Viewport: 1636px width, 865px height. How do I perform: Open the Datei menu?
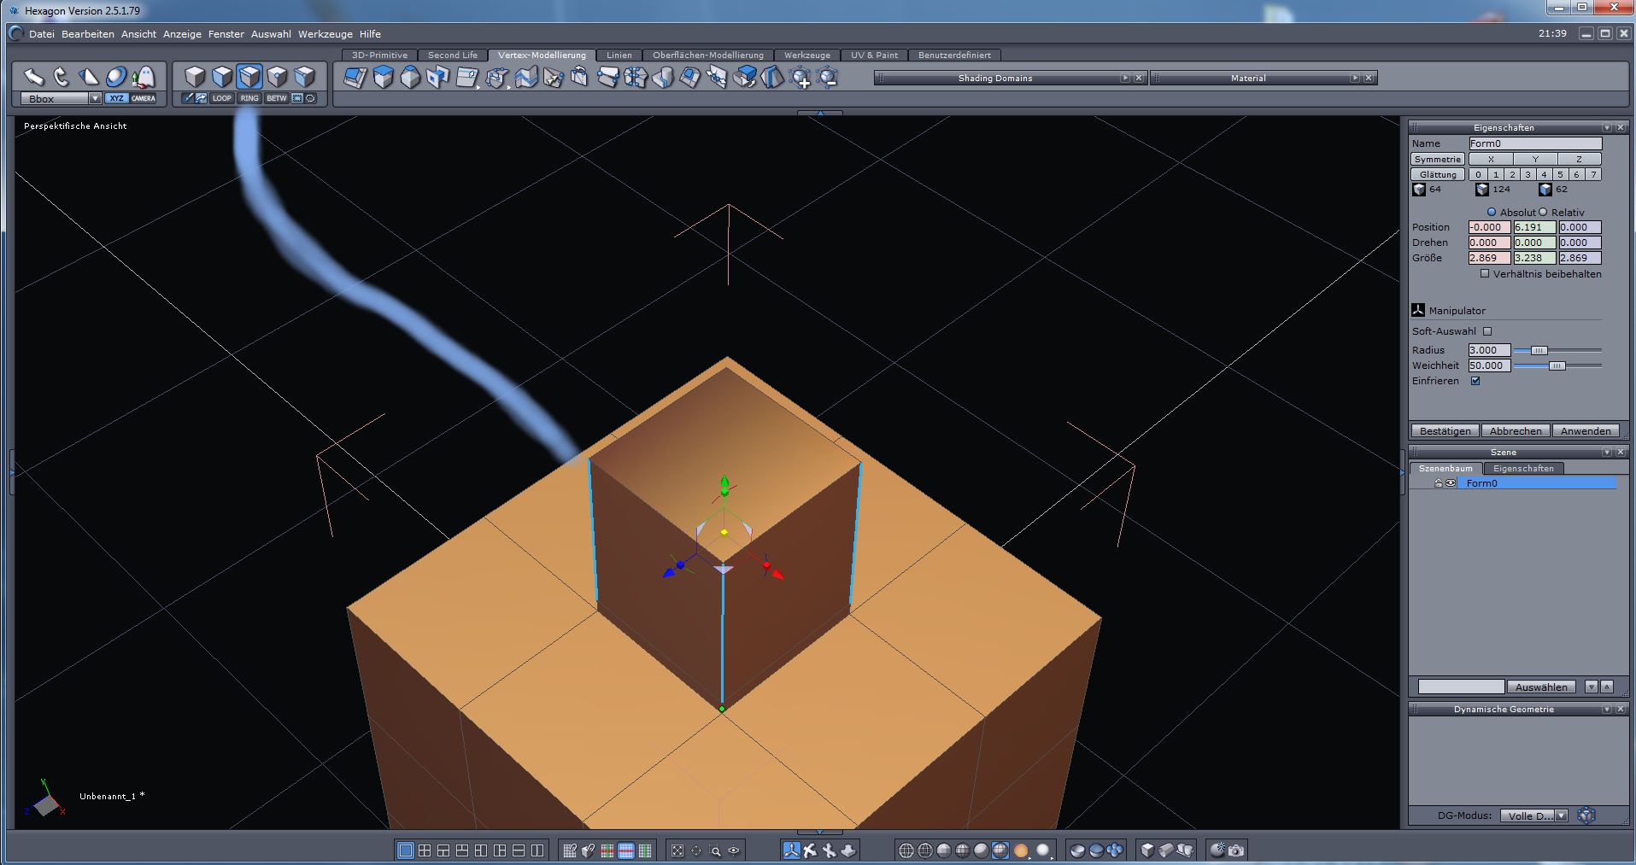41,34
